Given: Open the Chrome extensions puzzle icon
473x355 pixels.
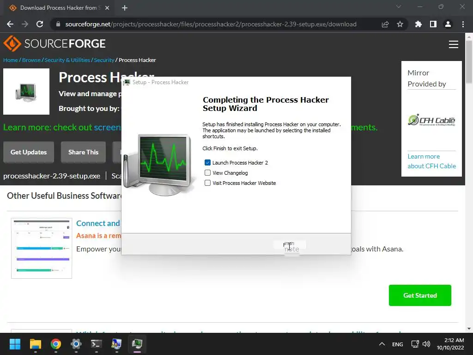Looking at the screenshot, I should 418,24.
